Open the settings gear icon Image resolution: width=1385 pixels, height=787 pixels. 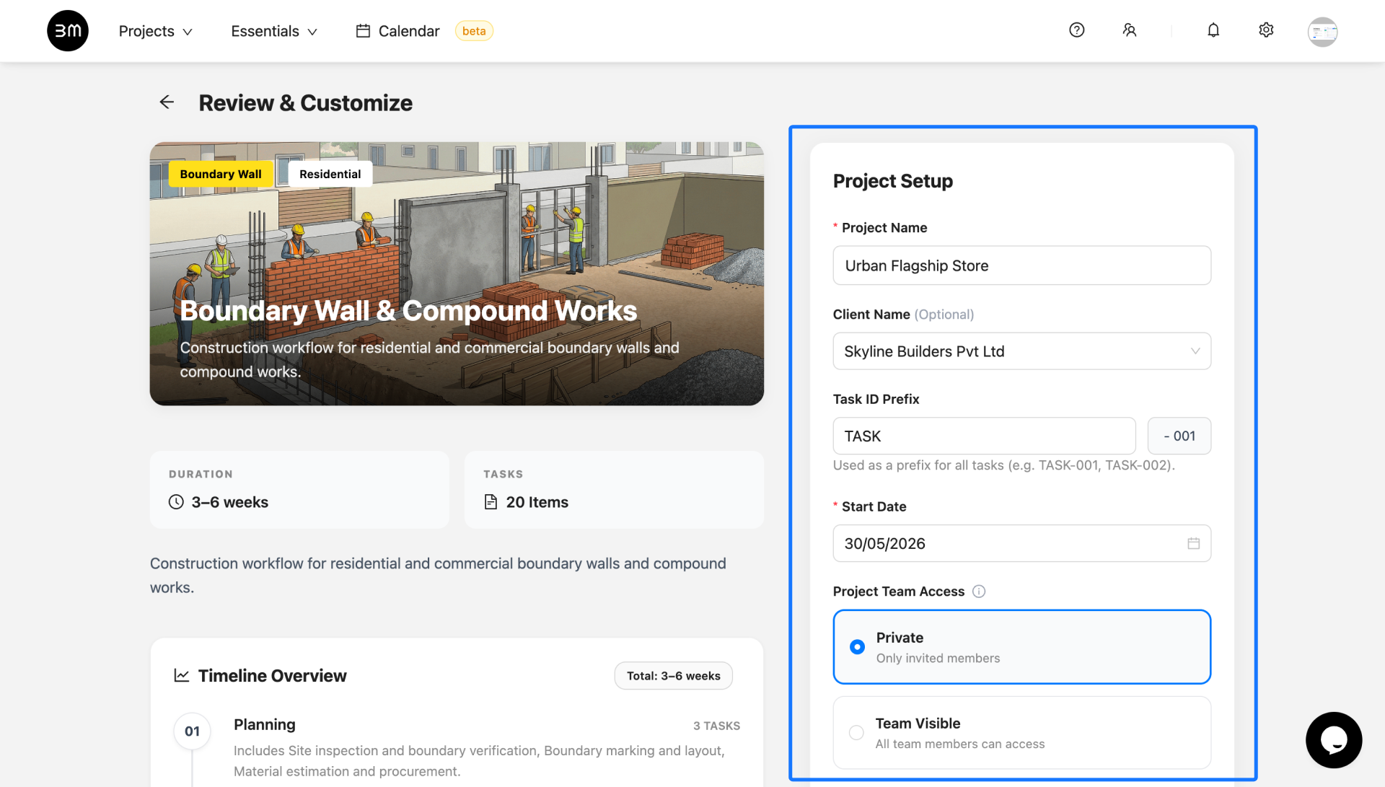pos(1266,30)
